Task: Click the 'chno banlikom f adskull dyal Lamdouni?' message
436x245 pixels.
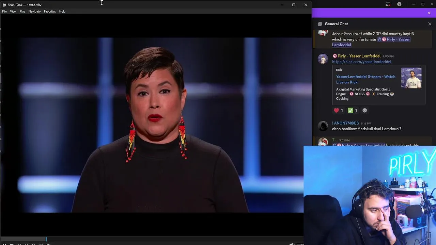Action: 367,129
